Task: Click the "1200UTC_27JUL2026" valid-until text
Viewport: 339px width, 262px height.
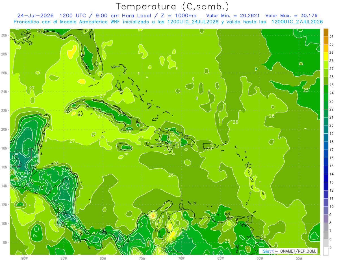Action: (x=297, y=22)
